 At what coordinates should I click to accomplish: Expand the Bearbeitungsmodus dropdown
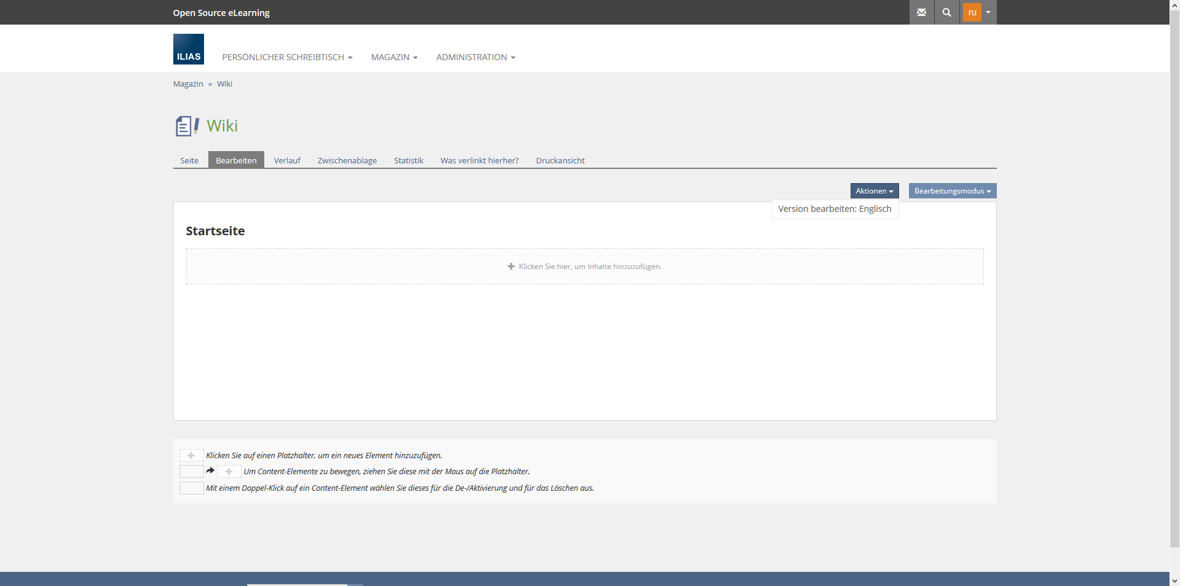coord(952,191)
